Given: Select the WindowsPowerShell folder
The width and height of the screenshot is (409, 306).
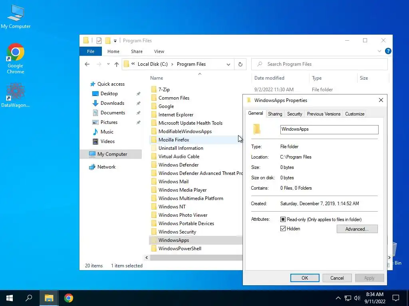Looking at the screenshot, I should pos(180,249).
